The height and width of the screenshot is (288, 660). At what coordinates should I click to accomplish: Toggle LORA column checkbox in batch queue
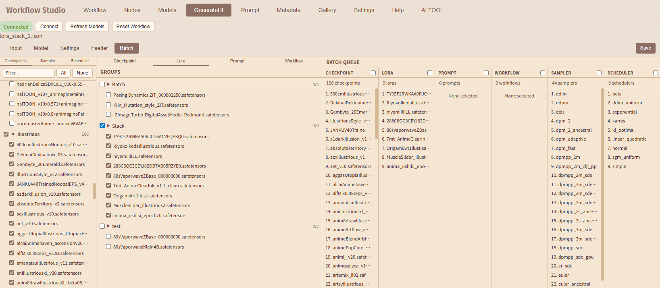tap(430, 73)
